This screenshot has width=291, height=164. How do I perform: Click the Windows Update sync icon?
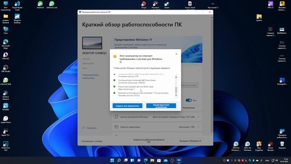(x=116, y=117)
